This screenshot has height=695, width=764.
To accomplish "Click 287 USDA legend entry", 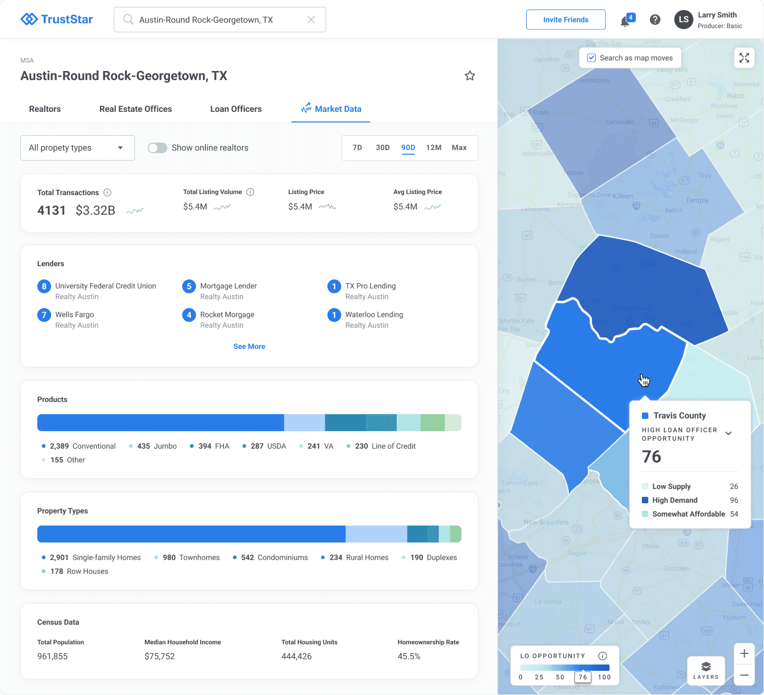I will [x=264, y=446].
